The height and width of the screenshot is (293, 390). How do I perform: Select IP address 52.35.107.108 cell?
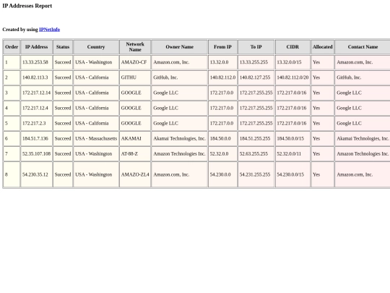point(37,154)
